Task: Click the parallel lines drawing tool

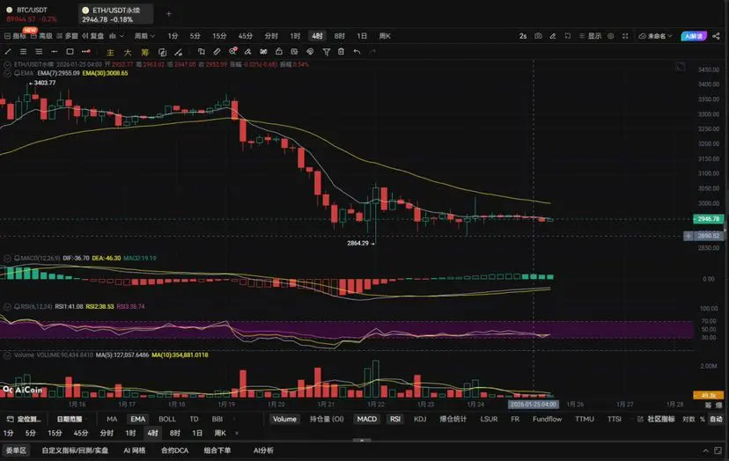Action: pos(23,52)
